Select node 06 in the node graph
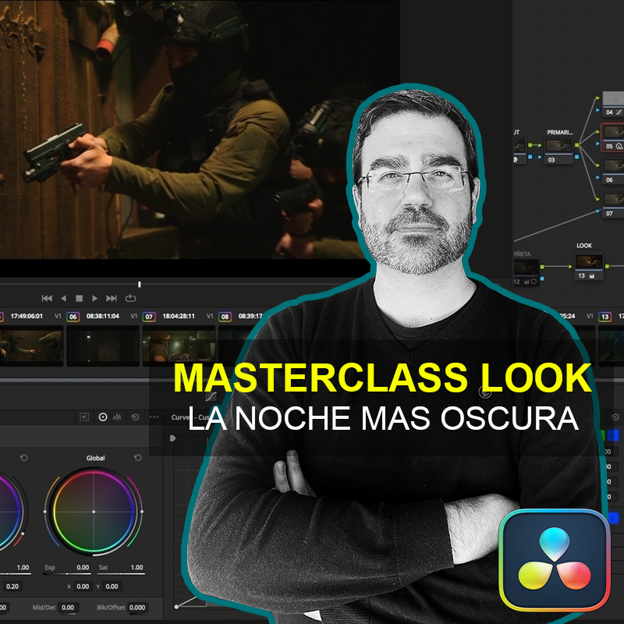This screenshot has width=624, height=624. pos(613,171)
